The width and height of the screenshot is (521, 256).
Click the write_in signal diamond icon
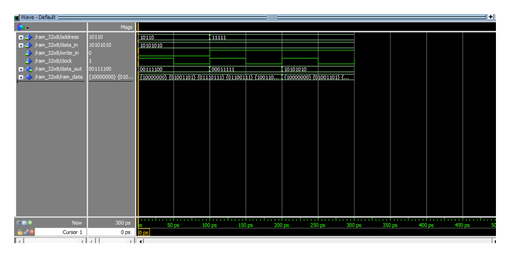point(28,53)
